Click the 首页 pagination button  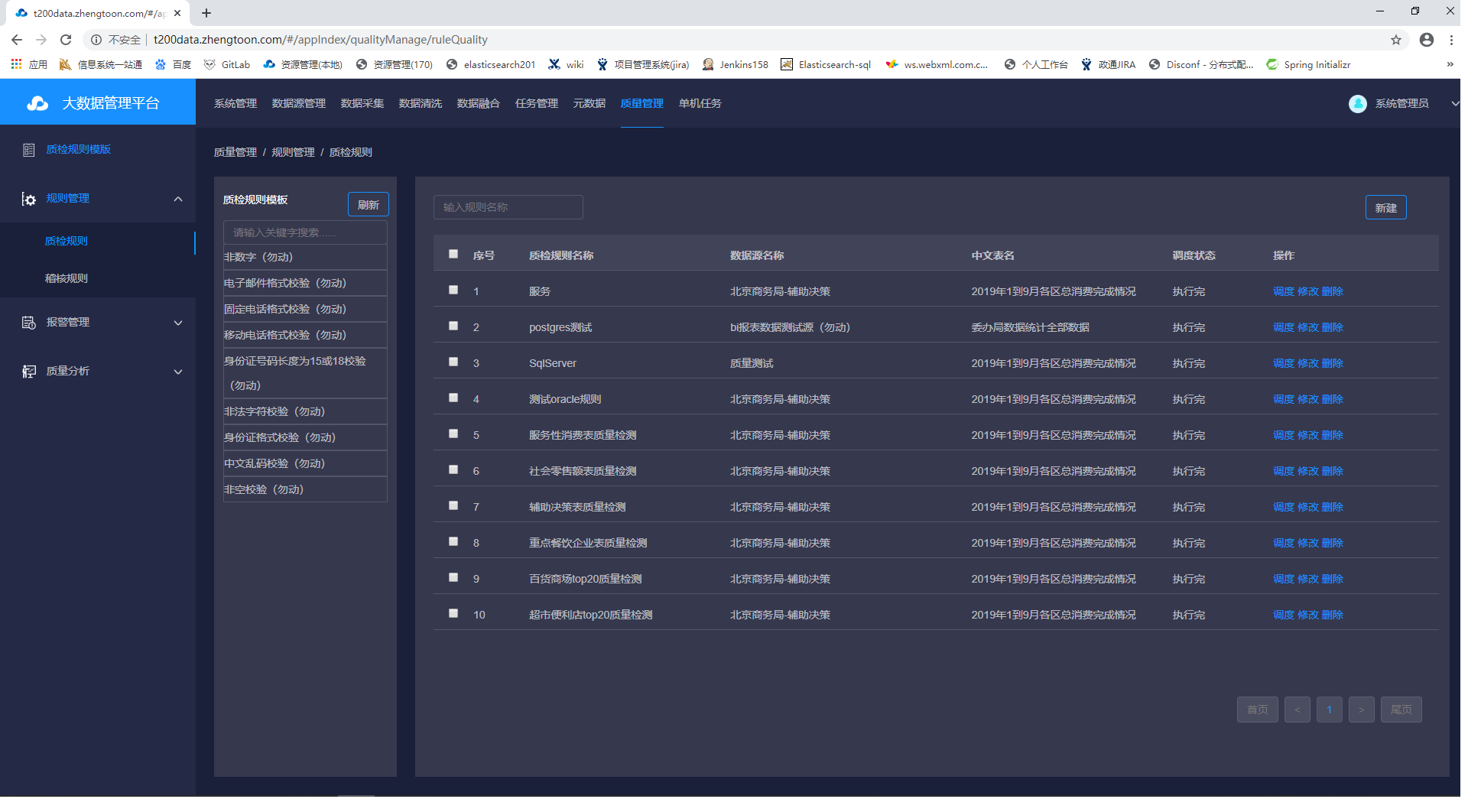click(x=1257, y=710)
